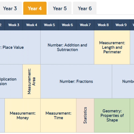
Task: Click the Week 7 column header
Action: coord(85,25)
